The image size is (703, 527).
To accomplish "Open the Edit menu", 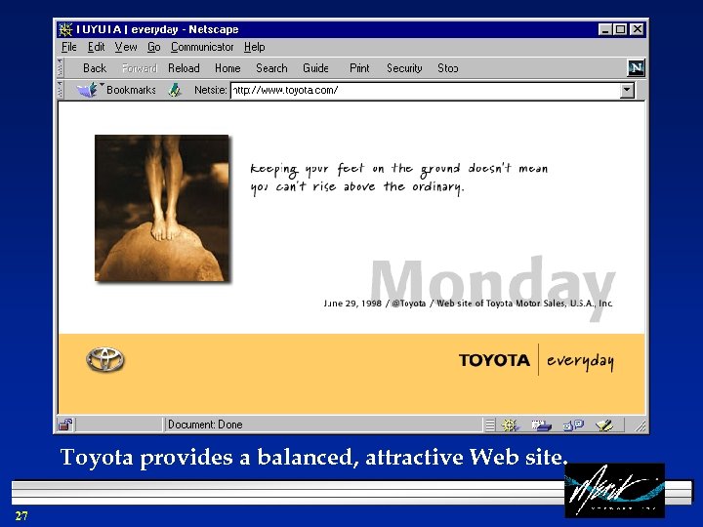I will (x=96, y=47).
